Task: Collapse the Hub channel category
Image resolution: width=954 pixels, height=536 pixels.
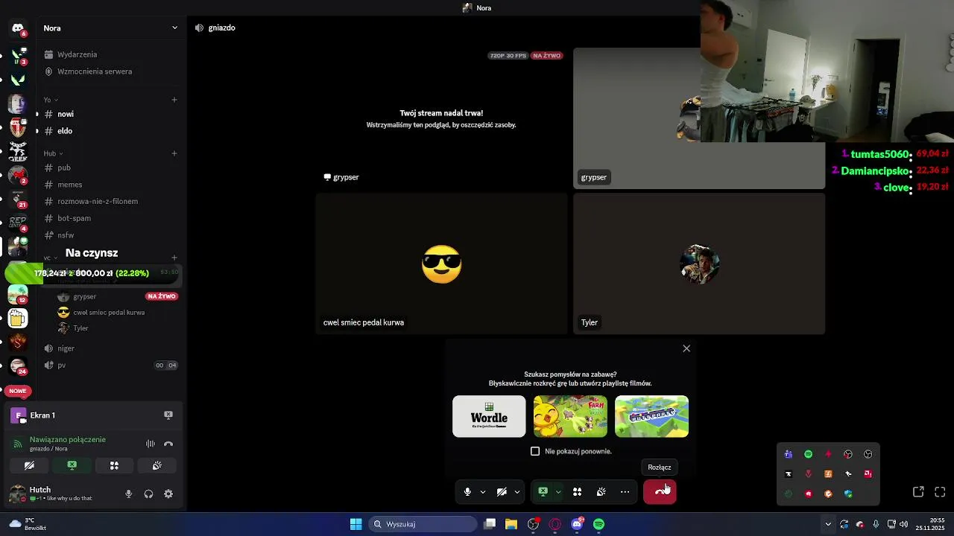Action: coord(53,153)
